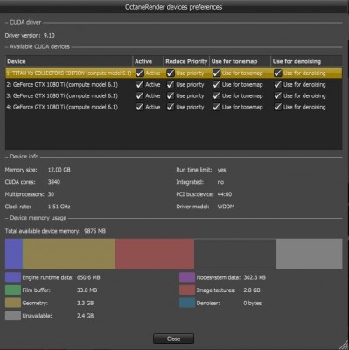Click the teal Denoiser legend swatch
349x350 pixels.
coord(187,303)
